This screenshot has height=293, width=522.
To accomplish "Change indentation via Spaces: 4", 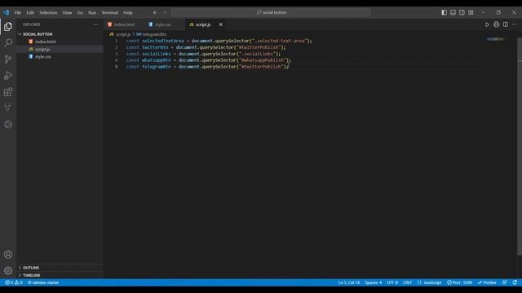I will pos(374,282).
